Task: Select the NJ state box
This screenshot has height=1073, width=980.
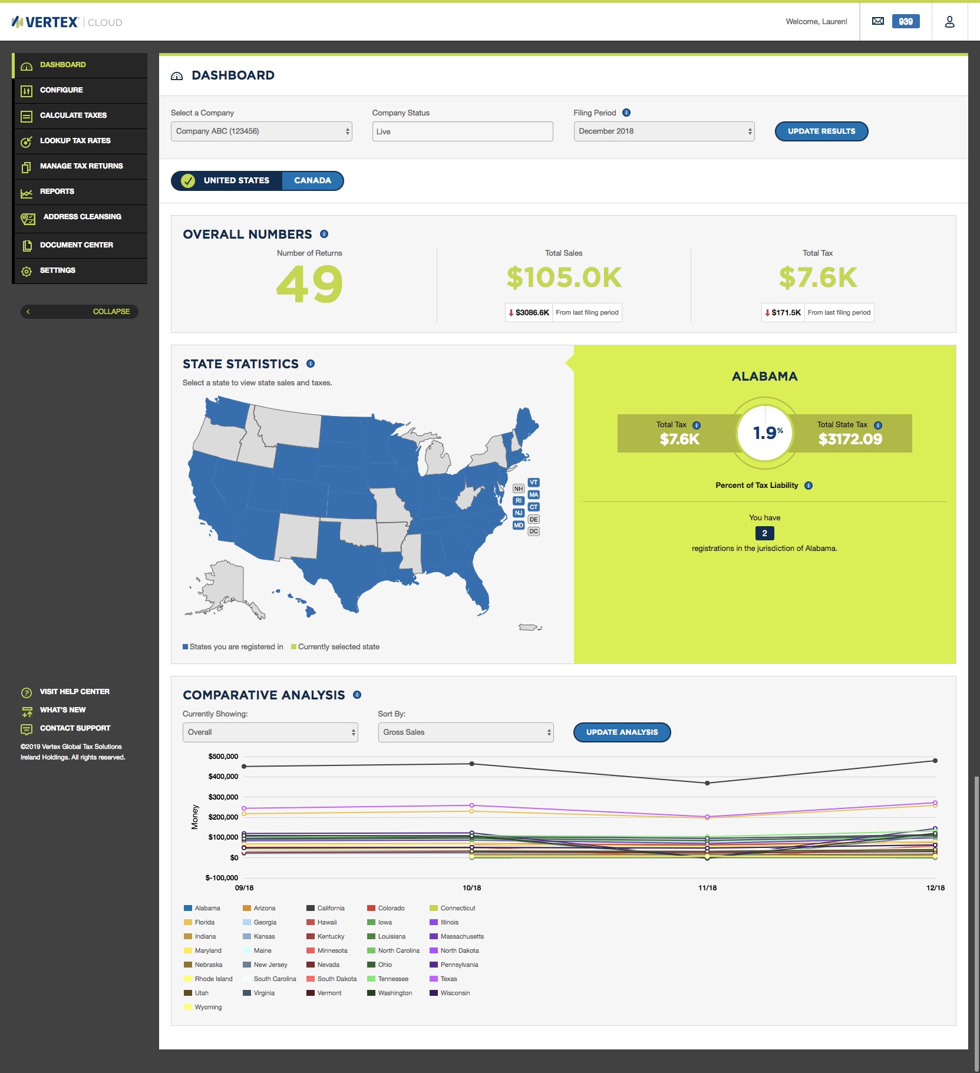Action: [x=519, y=513]
